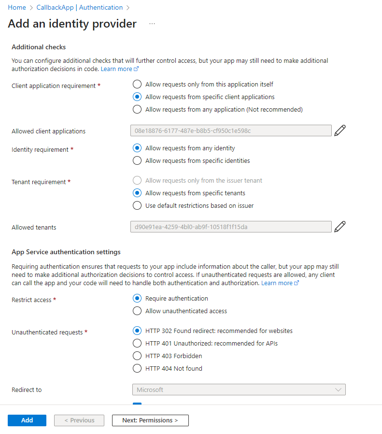The height and width of the screenshot is (434, 382).
Task: Select Allow requests from specific identities
Action: [x=137, y=160]
